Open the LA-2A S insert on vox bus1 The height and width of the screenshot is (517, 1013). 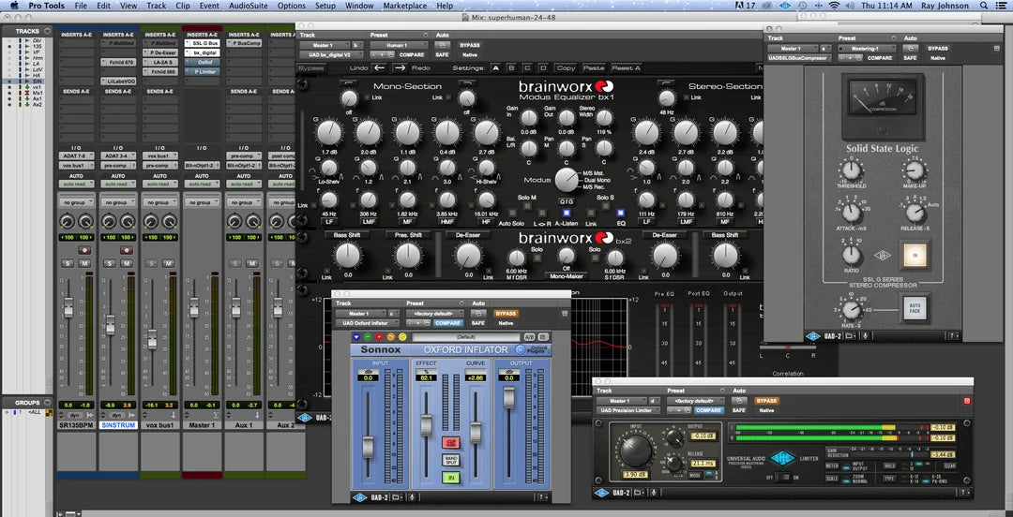[x=160, y=62]
